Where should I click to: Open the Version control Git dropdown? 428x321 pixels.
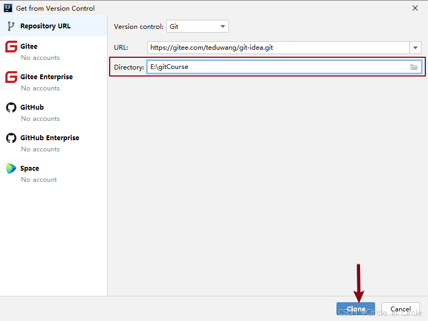click(x=197, y=26)
